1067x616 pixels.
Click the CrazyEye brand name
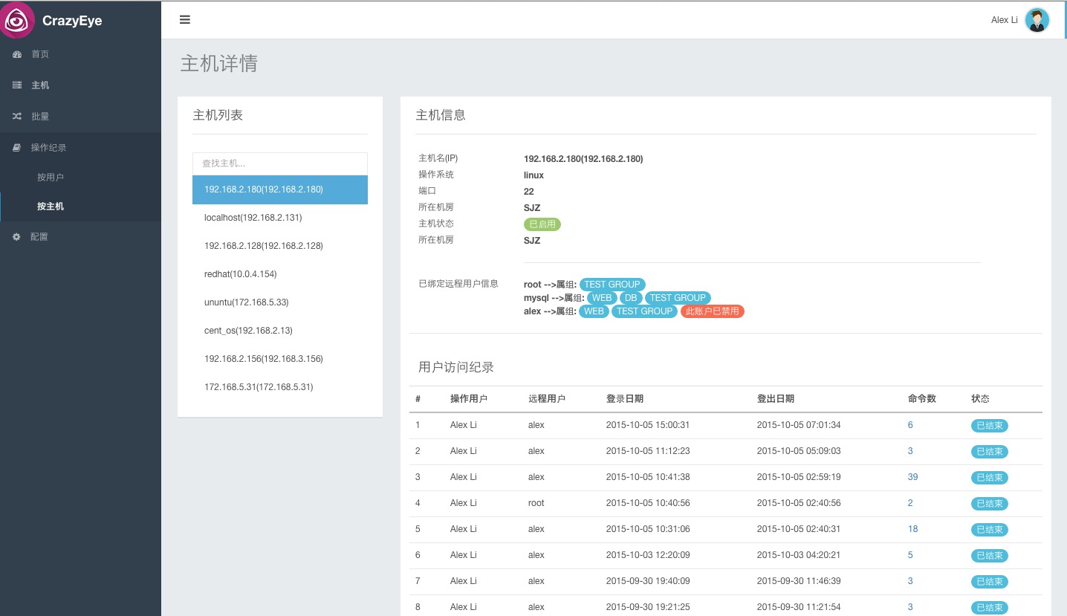72,21
